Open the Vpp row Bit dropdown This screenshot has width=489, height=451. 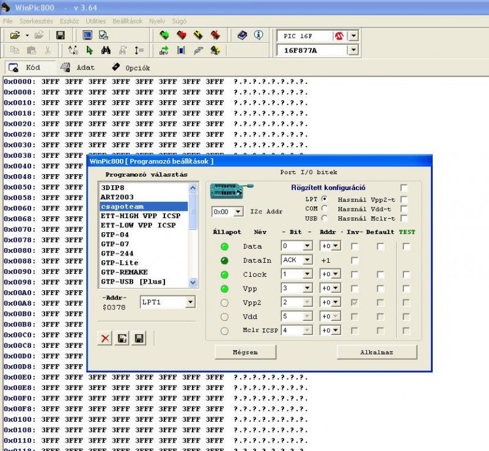tap(307, 288)
